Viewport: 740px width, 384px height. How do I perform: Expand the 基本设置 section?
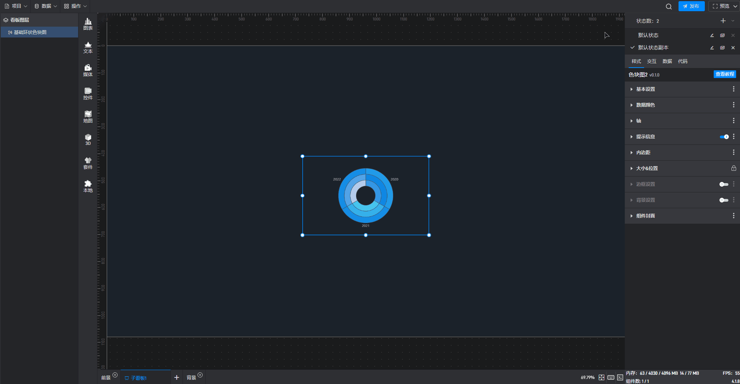(645, 89)
